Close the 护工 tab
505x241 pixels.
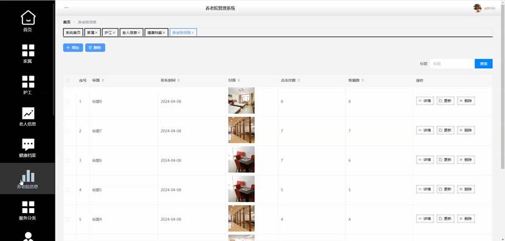[114, 33]
